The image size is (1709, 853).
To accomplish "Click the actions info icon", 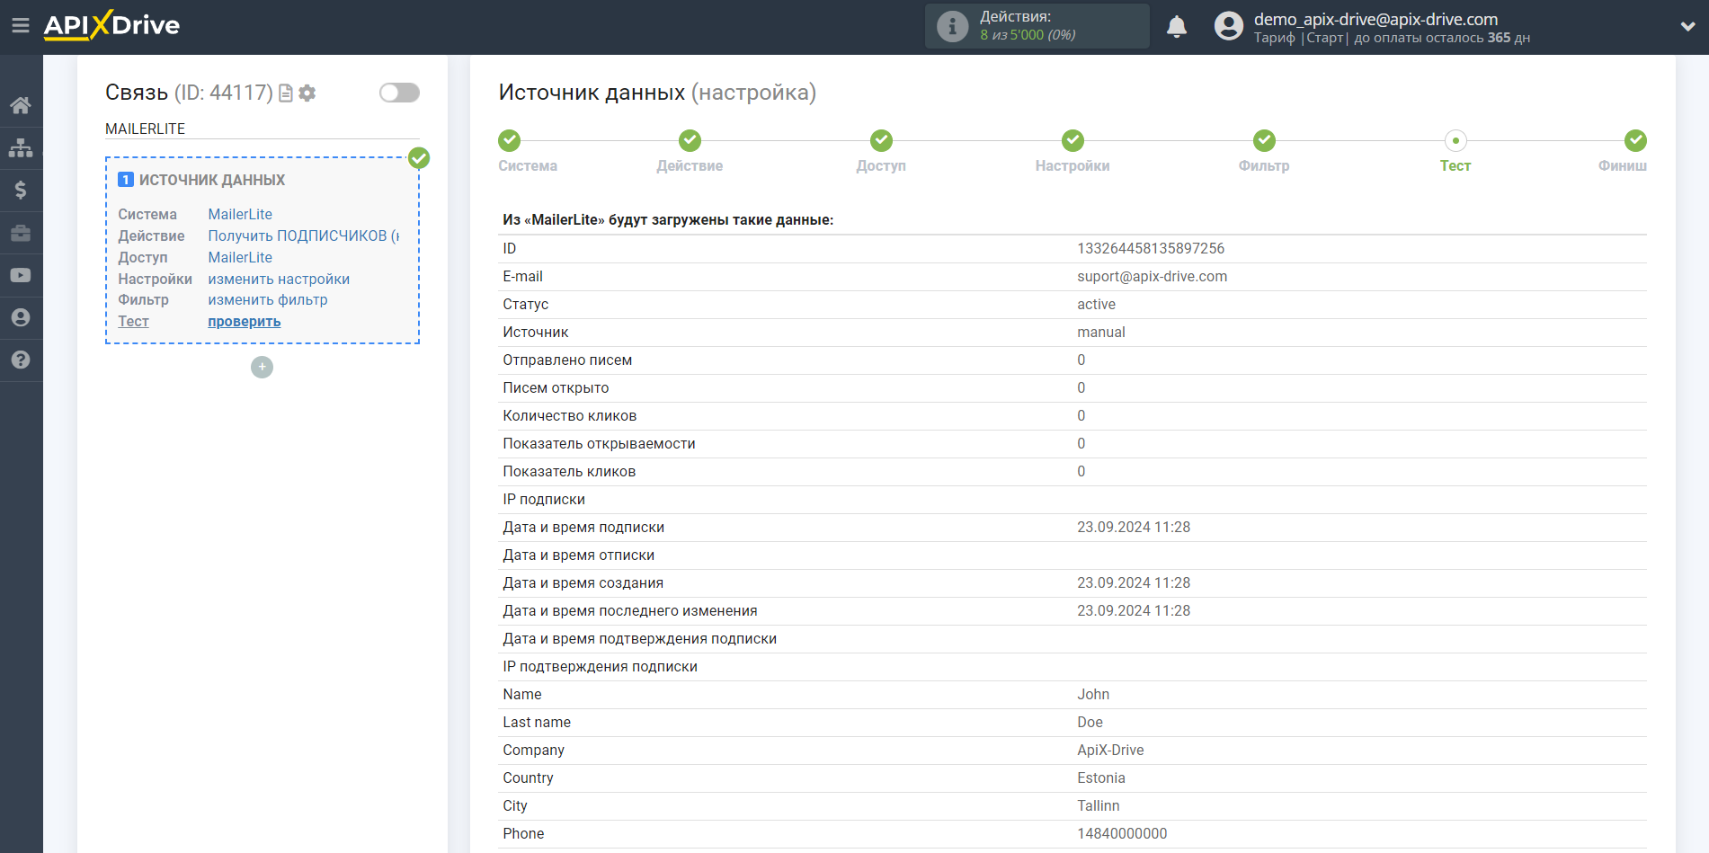I will (952, 26).
